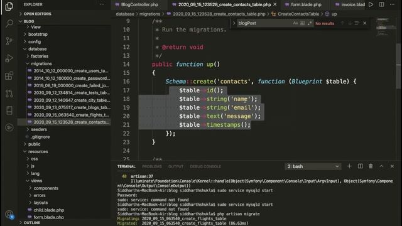
Task: Go to next match arrow
Action: tap(350, 23)
